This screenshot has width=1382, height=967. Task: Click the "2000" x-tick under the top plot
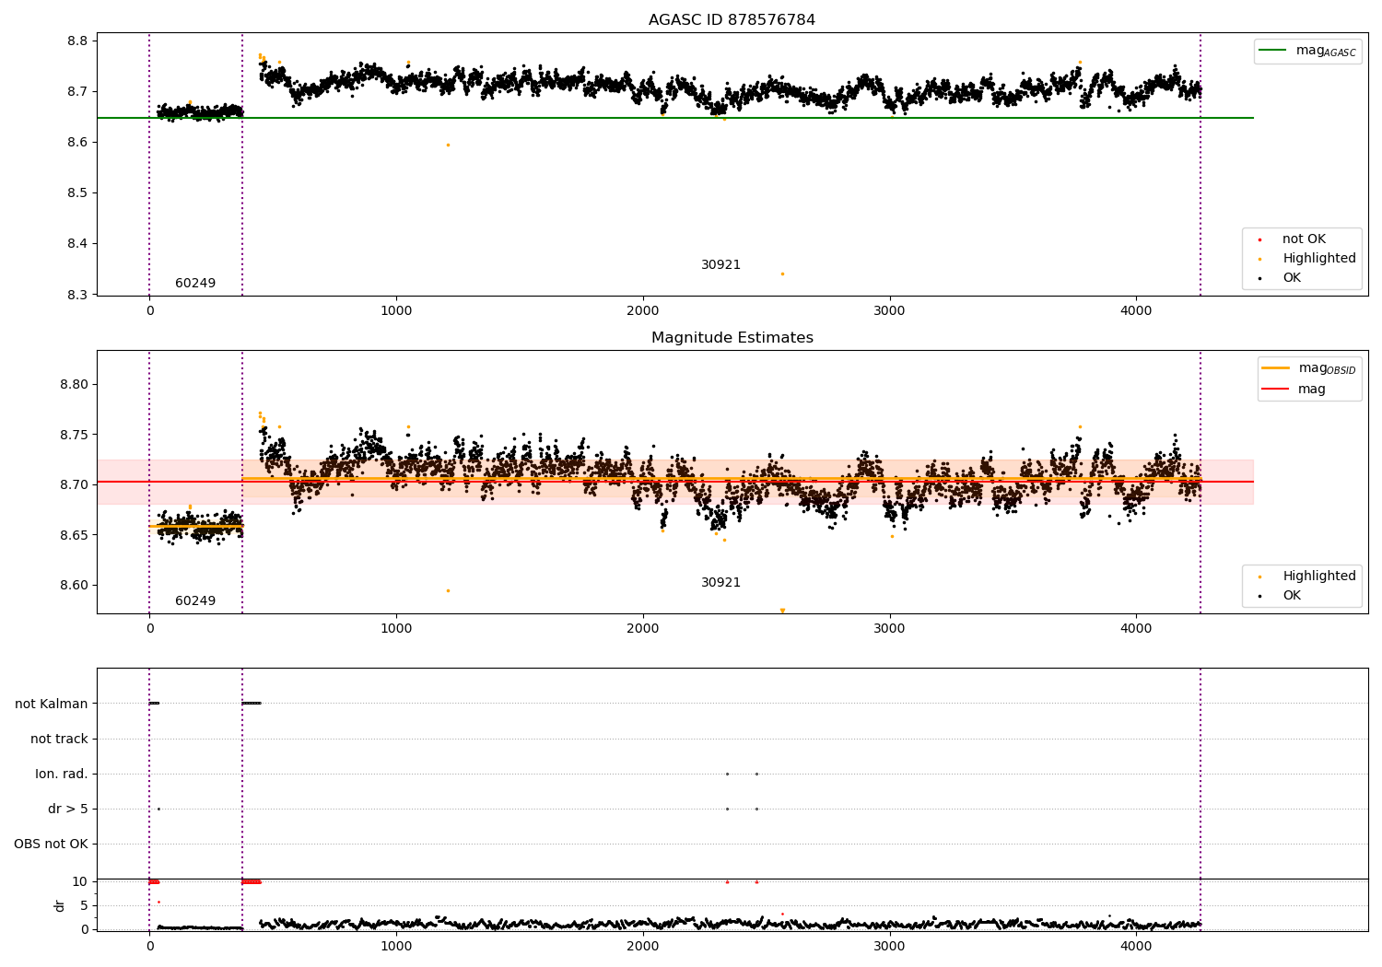(643, 311)
